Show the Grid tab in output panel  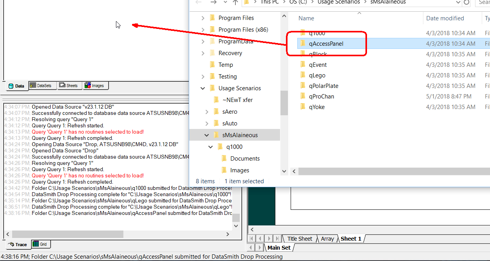[40, 244]
